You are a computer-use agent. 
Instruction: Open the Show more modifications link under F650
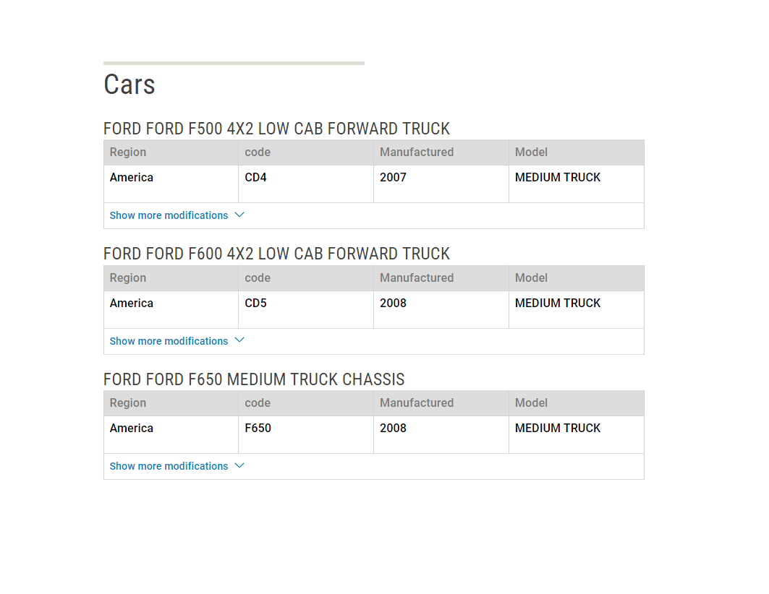(x=168, y=465)
